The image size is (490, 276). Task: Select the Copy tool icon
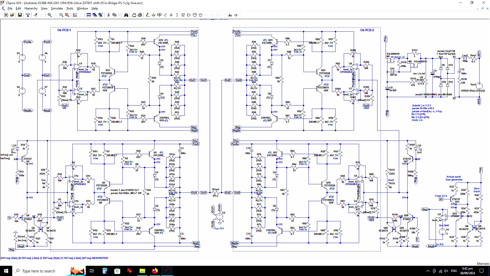click(x=114, y=15)
